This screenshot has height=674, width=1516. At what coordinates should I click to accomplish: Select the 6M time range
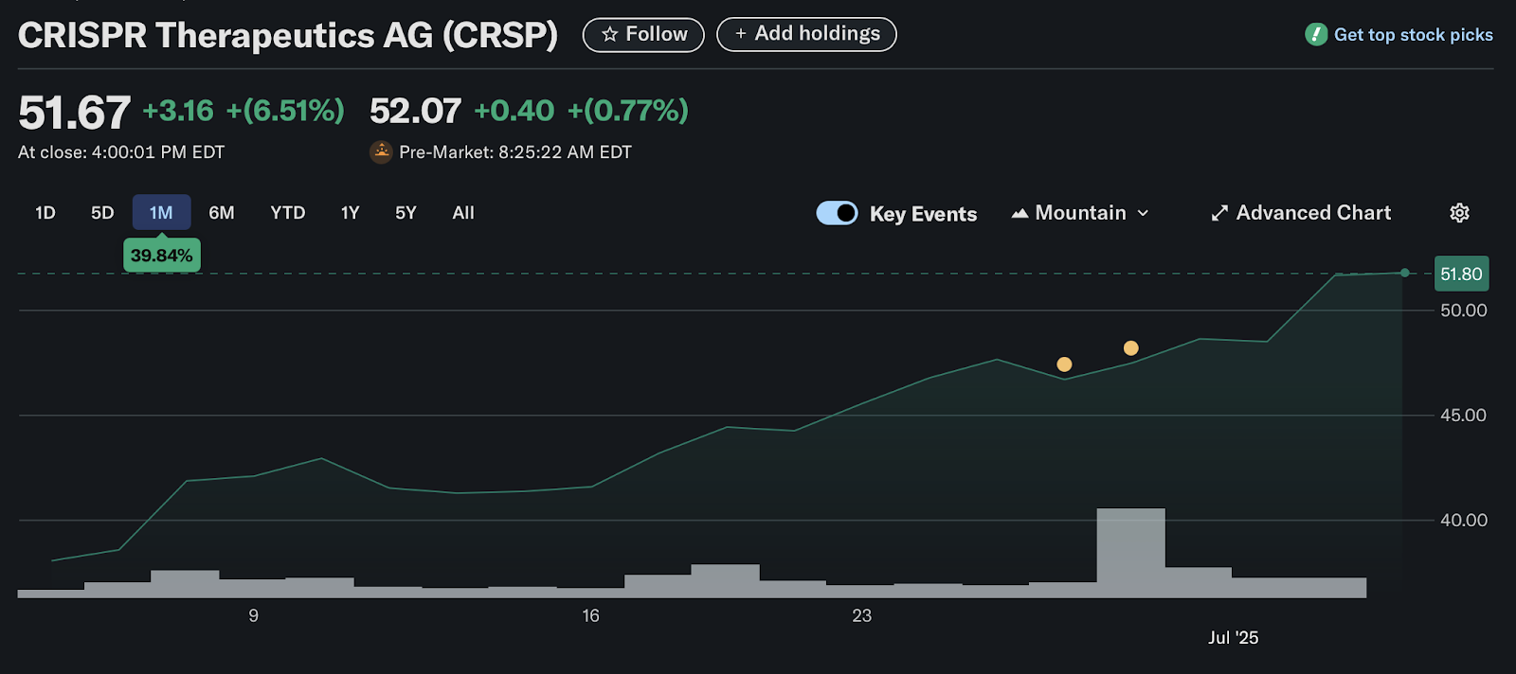(222, 213)
